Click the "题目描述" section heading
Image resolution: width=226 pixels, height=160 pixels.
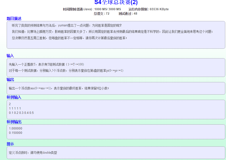click(14, 18)
